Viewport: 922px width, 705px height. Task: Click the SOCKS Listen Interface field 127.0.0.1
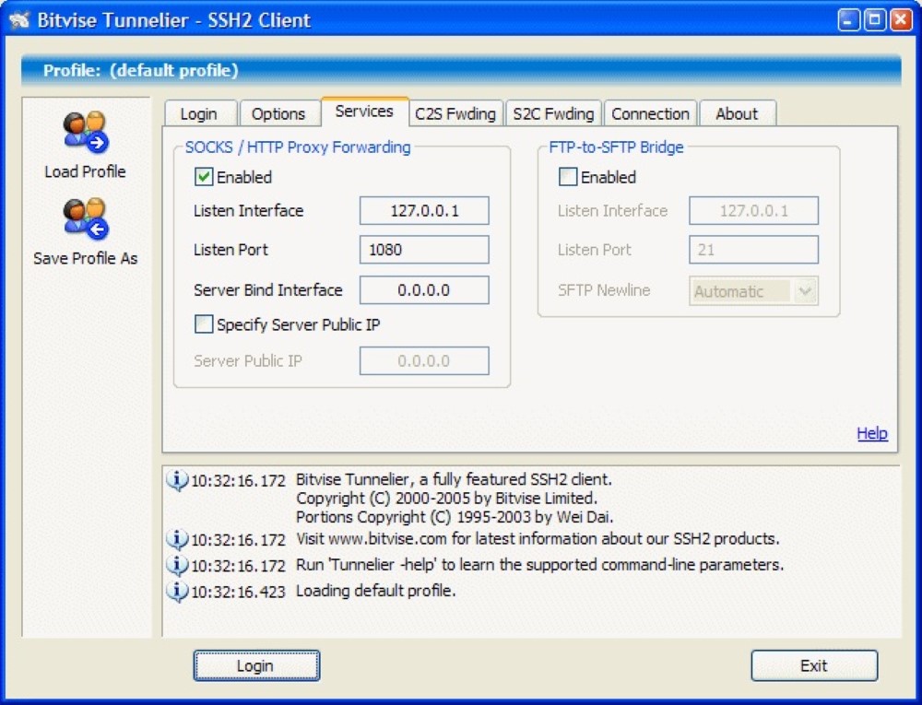click(x=424, y=210)
